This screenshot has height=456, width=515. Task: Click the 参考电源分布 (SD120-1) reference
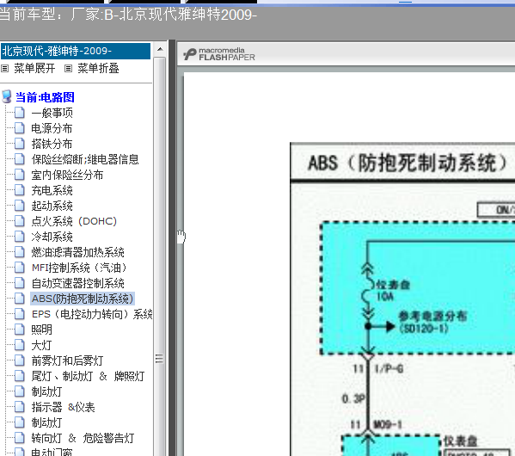(x=432, y=322)
